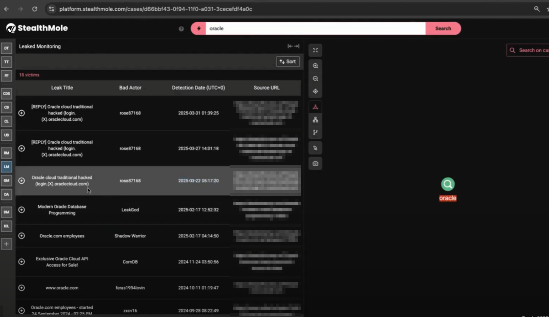The width and height of the screenshot is (549, 317).
Task: Click the oracle search input field
Action: [315, 28]
